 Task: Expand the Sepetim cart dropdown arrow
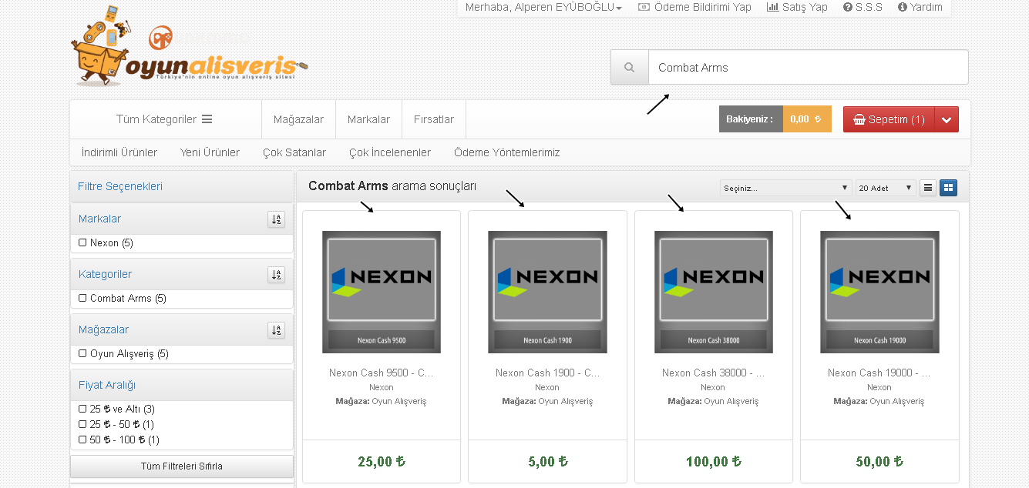point(947,119)
